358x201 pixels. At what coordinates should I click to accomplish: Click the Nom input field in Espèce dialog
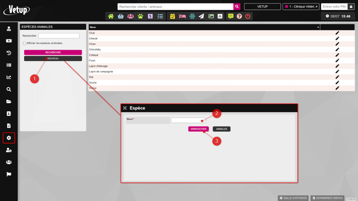[x=188, y=120]
